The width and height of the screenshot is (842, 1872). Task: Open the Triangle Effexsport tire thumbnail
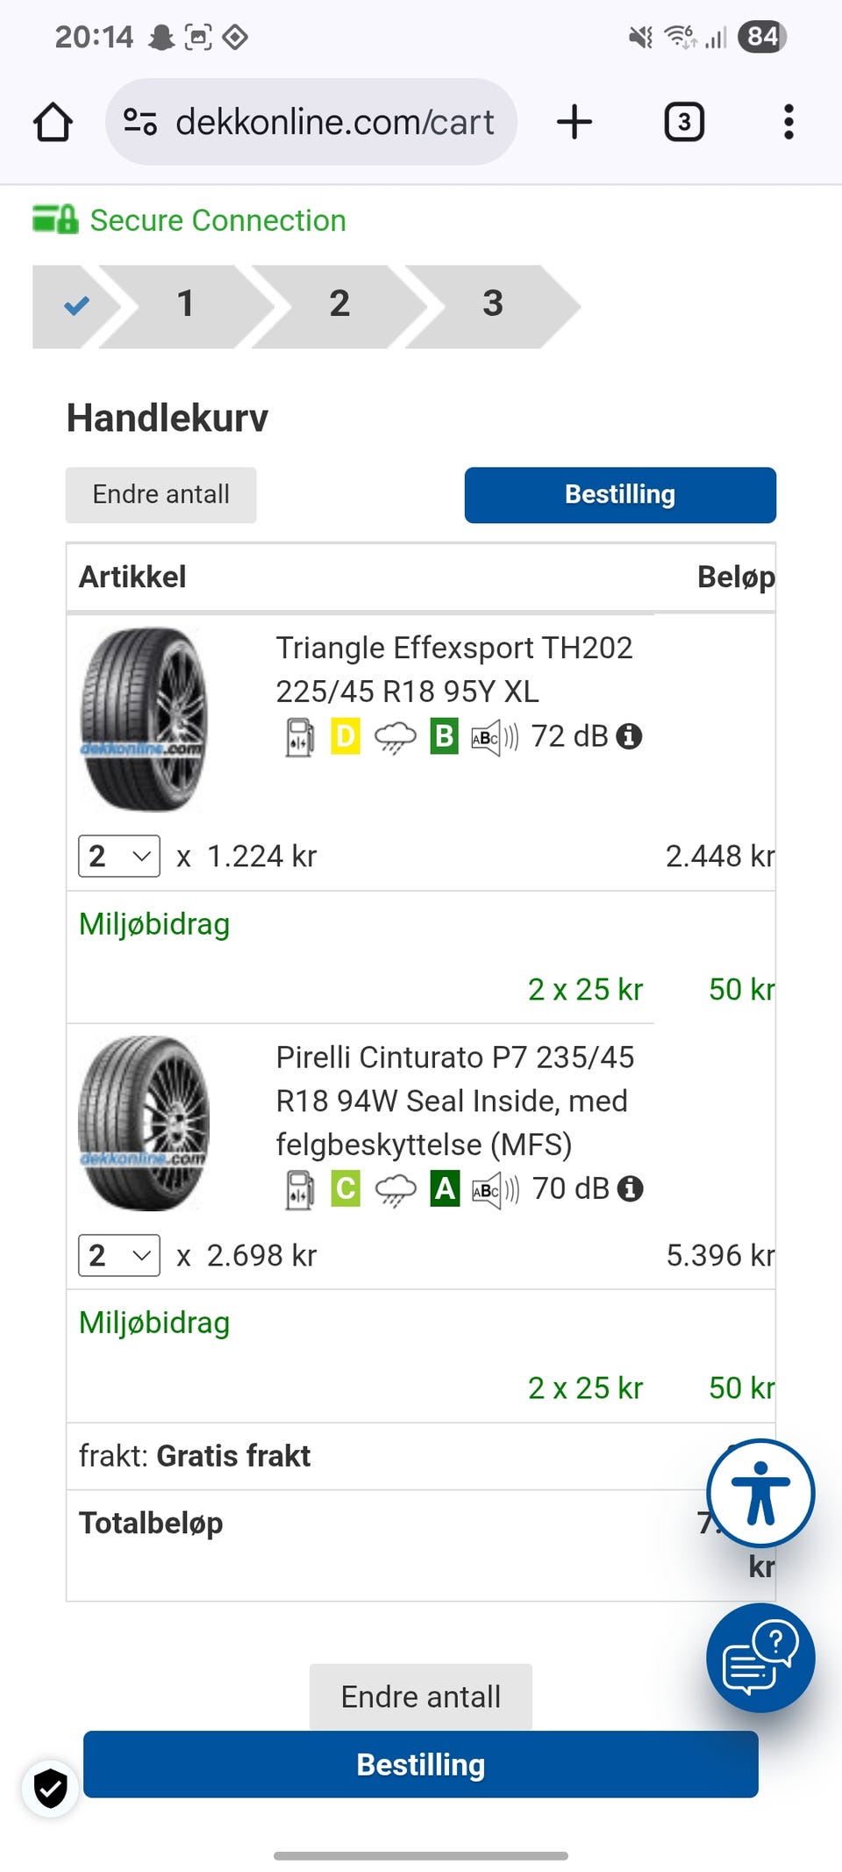click(x=144, y=718)
